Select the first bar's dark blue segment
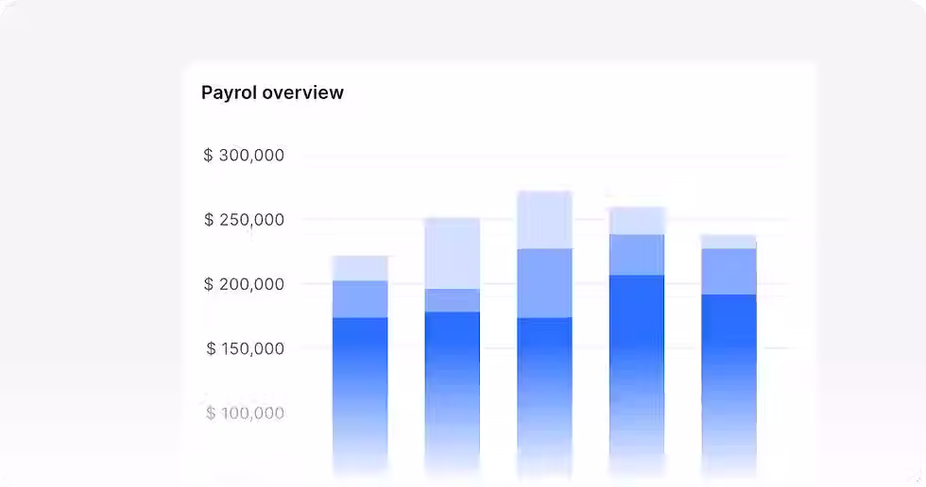The width and height of the screenshot is (926, 487). point(360,395)
